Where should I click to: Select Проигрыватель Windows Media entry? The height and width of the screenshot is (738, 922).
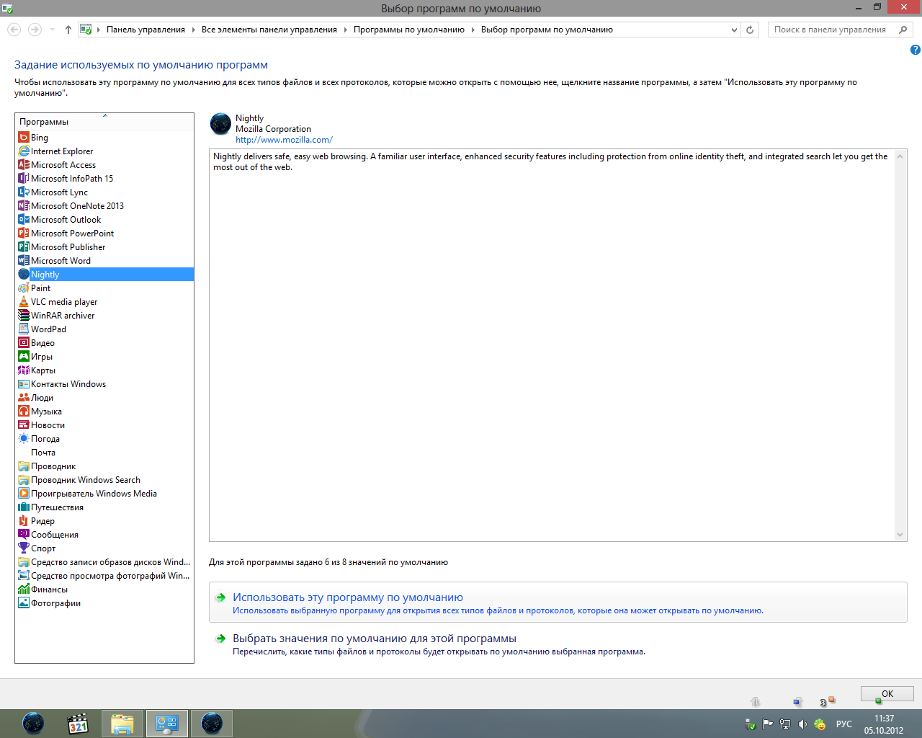coord(94,494)
